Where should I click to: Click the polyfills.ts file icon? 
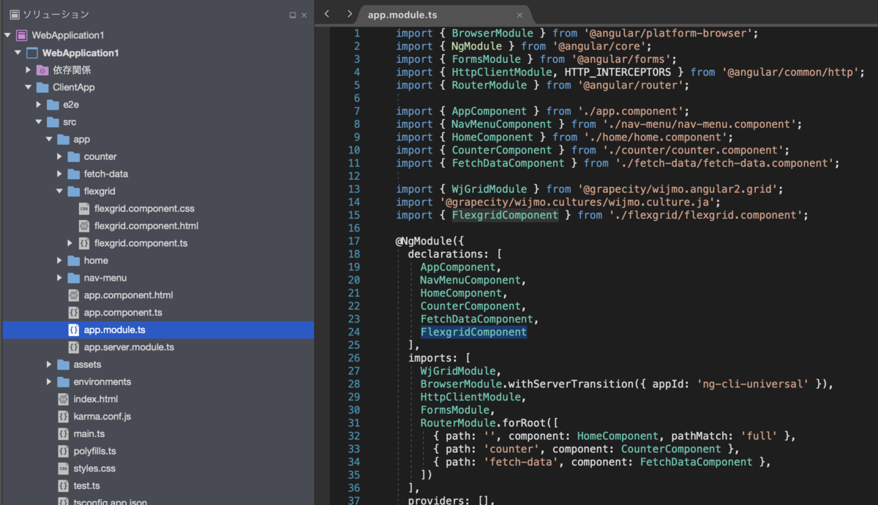point(63,451)
